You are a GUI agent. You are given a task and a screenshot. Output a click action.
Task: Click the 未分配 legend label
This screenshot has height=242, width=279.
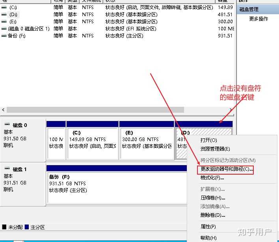tap(15, 227)
